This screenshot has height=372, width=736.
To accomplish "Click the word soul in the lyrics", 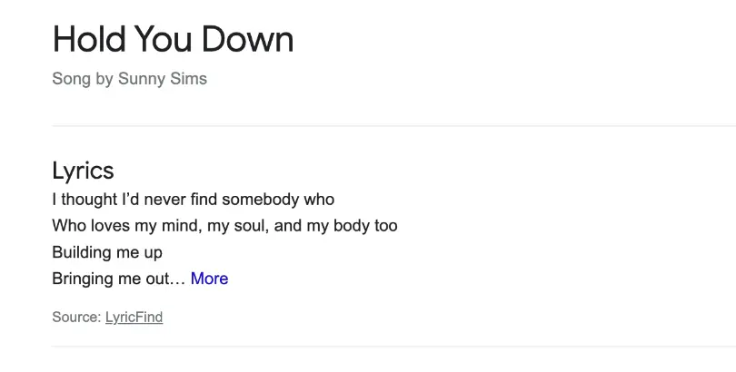I will click(249, 225).
